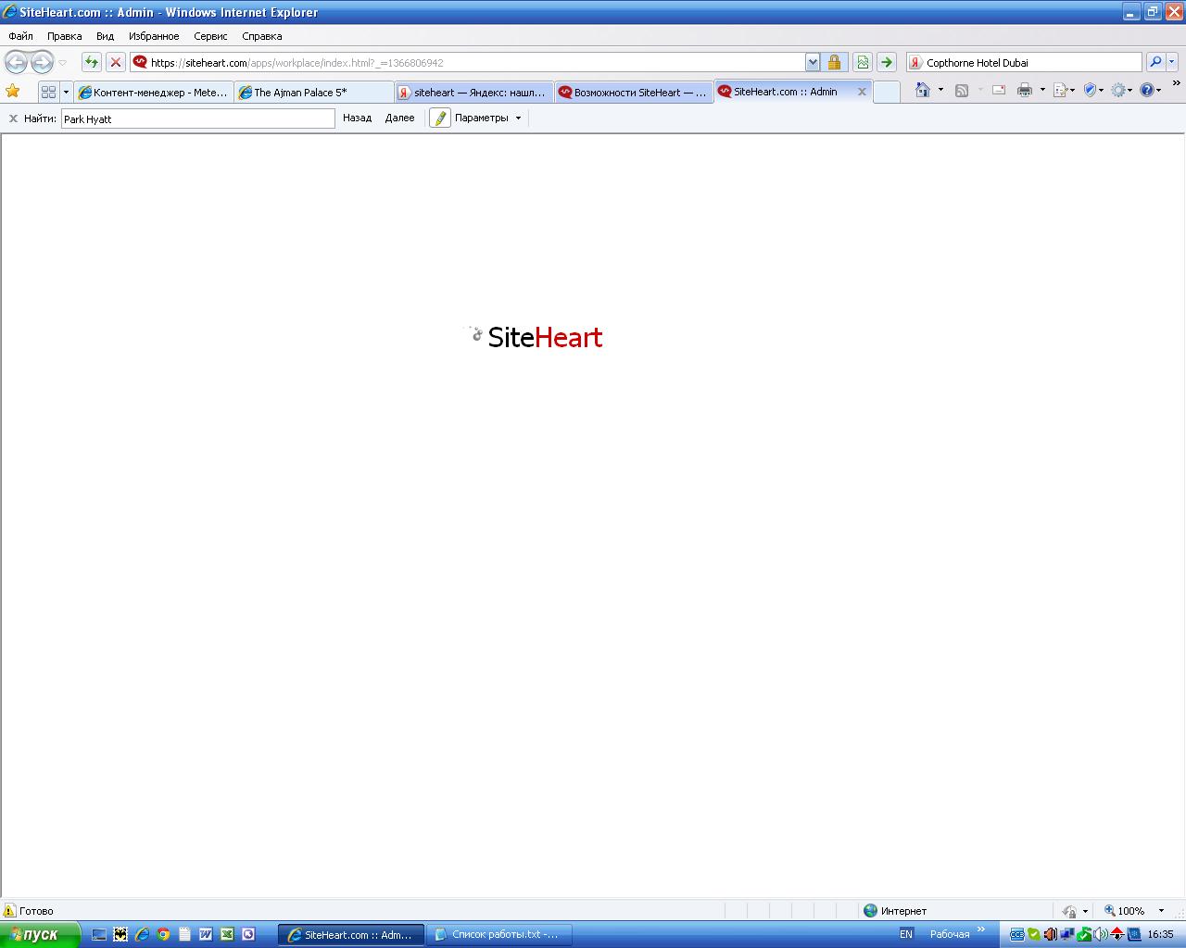The width and height of the screenshot is (1186, 948).
Task: Open the Tools gear menu
Action: click(1122, 90)
